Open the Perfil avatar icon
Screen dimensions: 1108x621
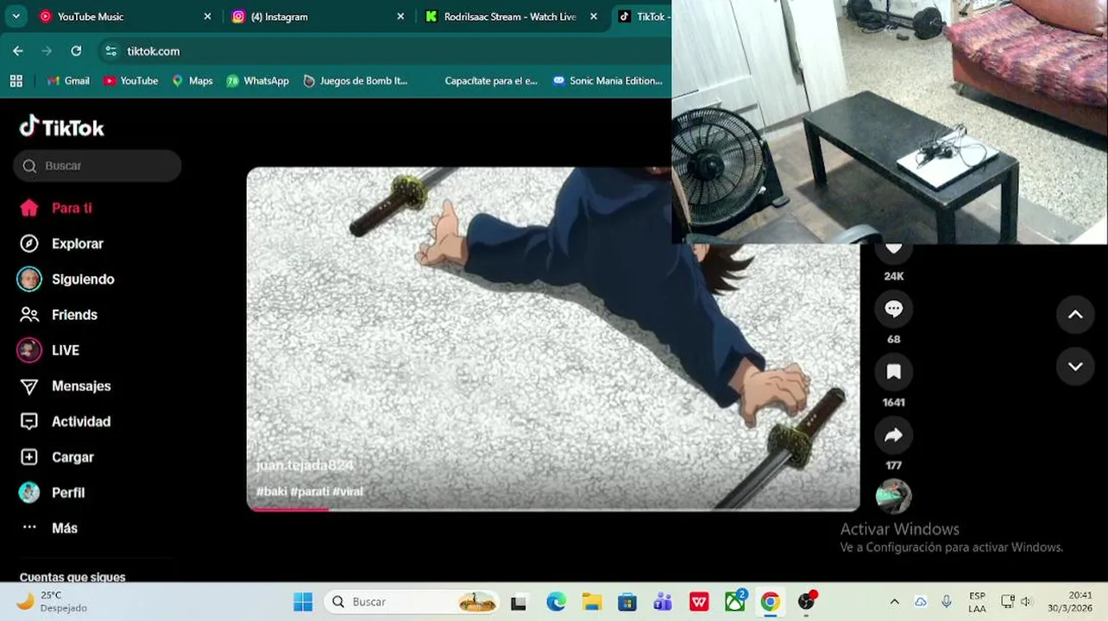pyautogui.click(x=29, y=492)
